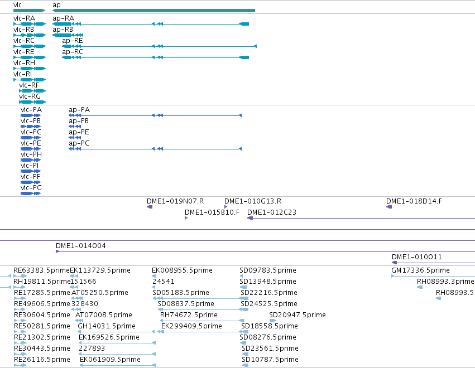Screen dimensions: 475x368
Task: Select vlc-PE protein label
Action: (x=31, y=143)
